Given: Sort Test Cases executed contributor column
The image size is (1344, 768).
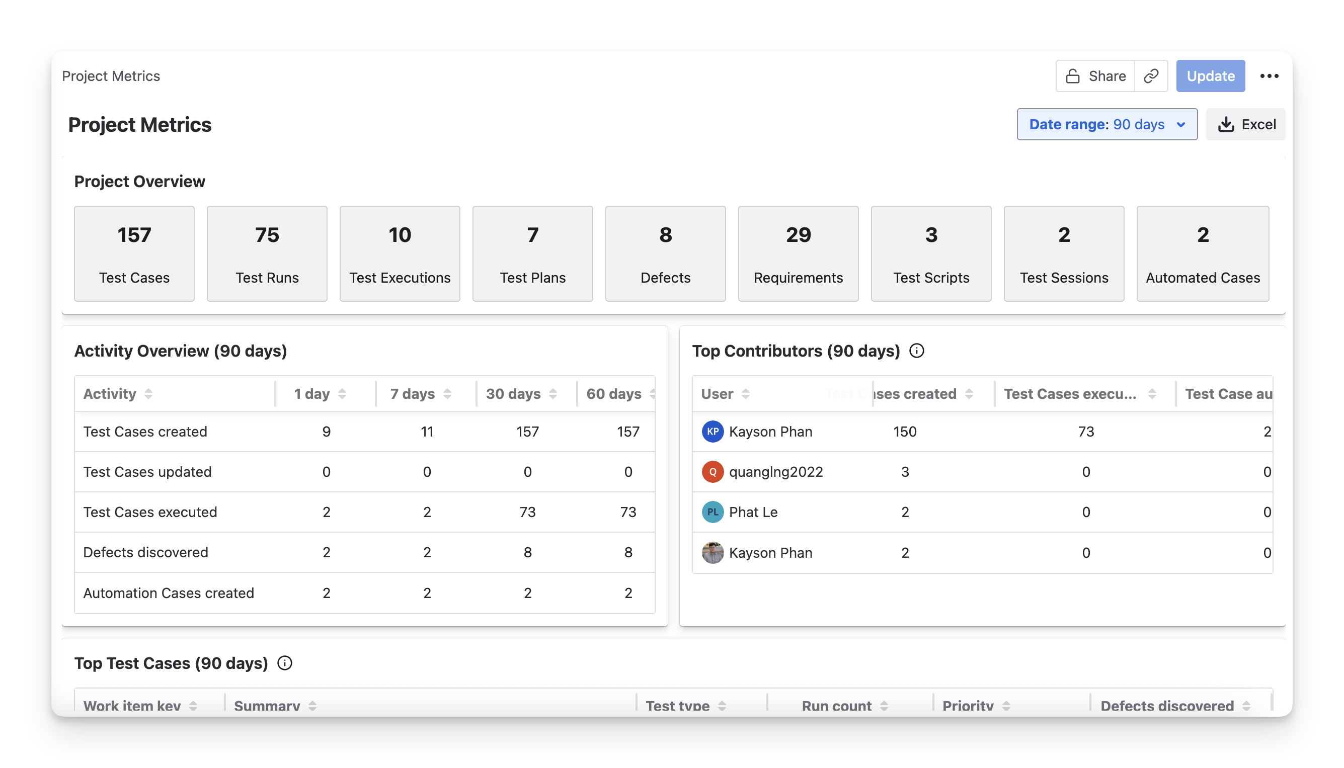Looking at the screenshot, I should (1152, 394).
